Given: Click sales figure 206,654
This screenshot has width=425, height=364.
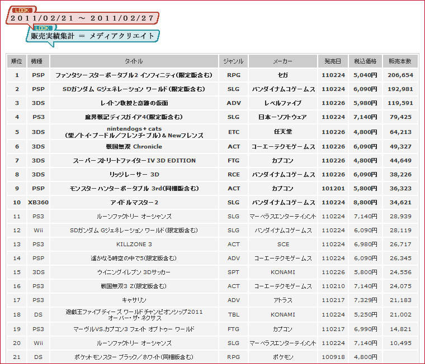Looking at the screenshot, I should (x=400, y=75).
